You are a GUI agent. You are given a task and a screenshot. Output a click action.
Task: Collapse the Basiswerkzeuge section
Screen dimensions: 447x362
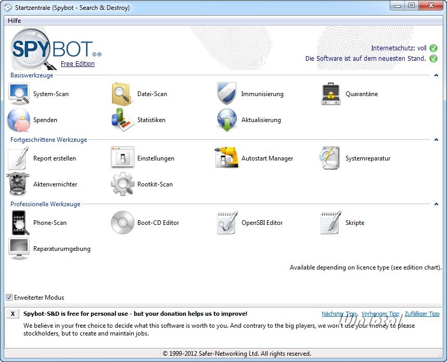tap(436, 75)
